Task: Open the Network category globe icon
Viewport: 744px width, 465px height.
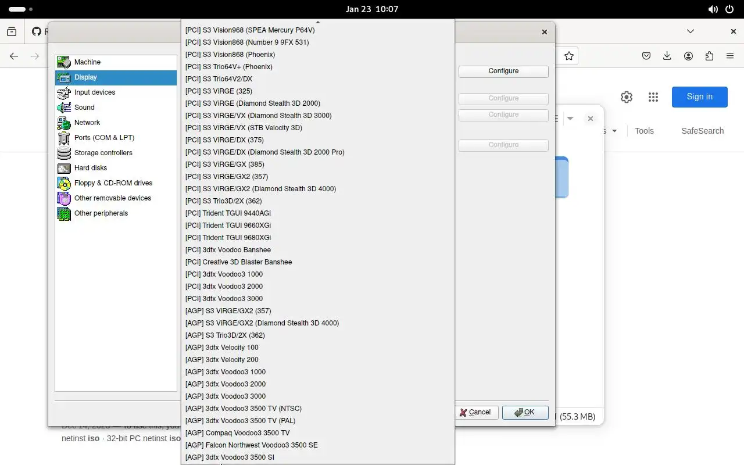Action: 64,123
